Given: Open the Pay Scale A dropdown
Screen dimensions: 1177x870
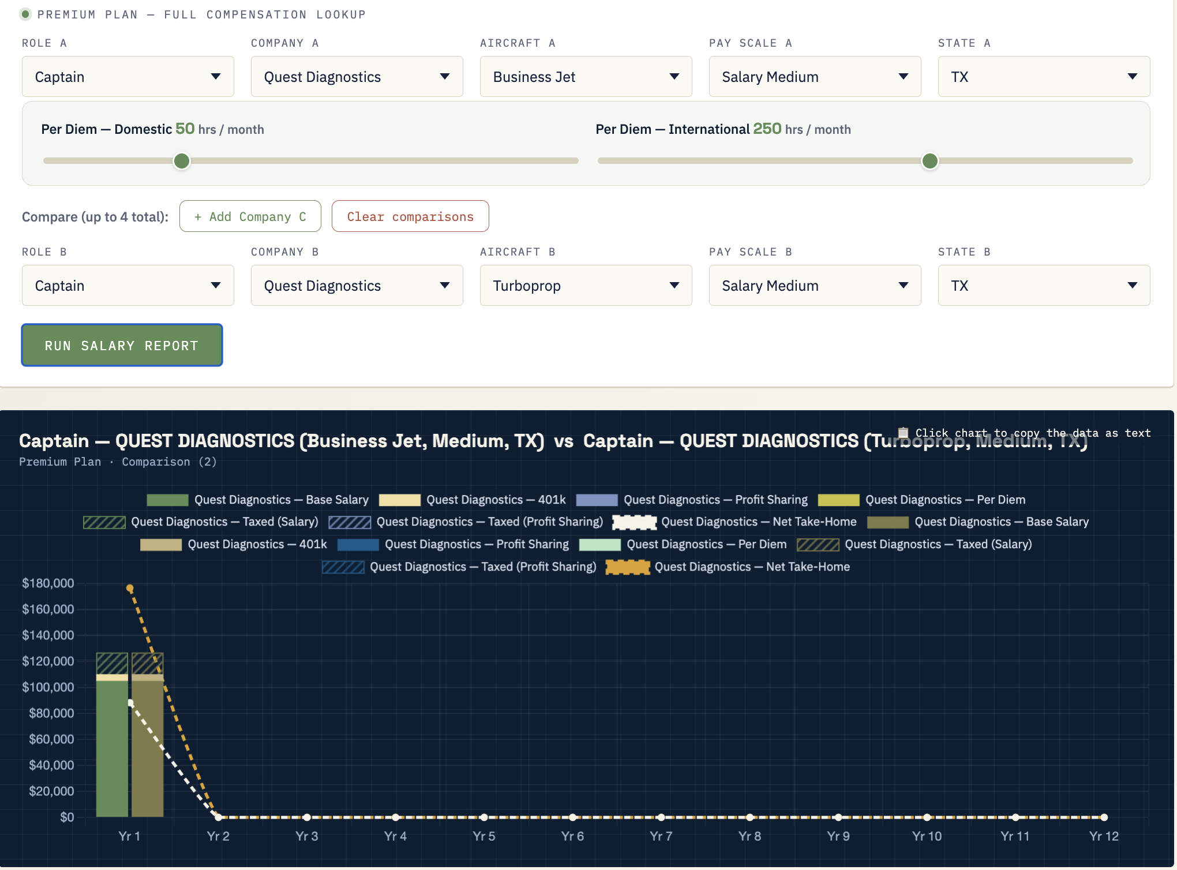Looking at the screenshot, I should coord(815,77).
